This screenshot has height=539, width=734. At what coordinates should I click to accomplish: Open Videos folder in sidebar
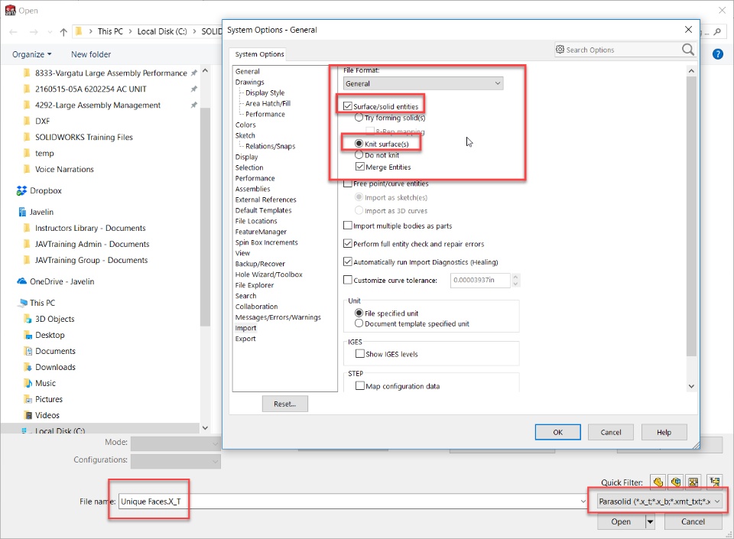[41, 415]
